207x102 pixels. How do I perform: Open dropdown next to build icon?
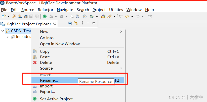coord(56,17)
